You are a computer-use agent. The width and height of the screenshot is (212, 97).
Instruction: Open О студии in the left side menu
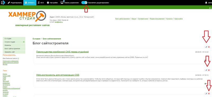[x=14, y=39]
